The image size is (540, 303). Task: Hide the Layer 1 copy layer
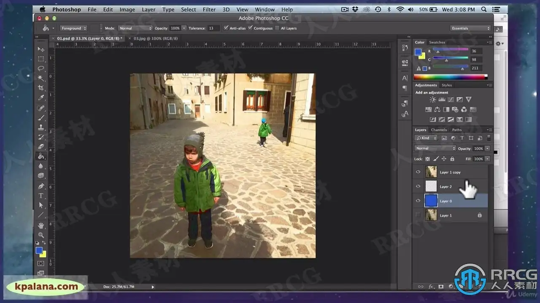(418, 172)
